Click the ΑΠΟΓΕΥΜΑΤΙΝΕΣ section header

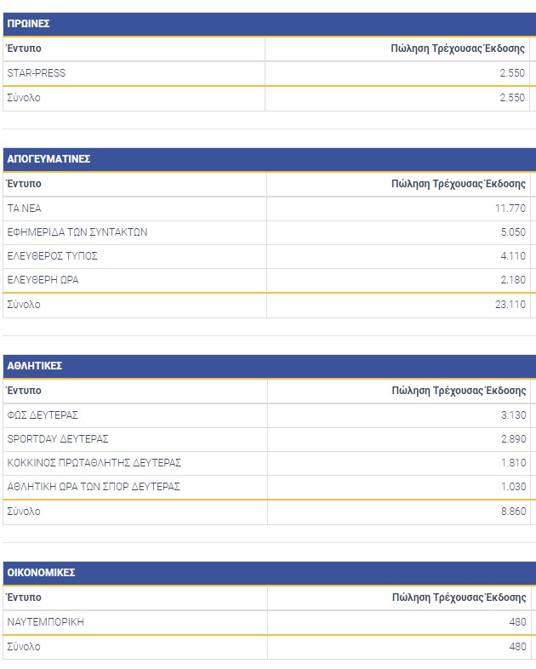(48, 159)
